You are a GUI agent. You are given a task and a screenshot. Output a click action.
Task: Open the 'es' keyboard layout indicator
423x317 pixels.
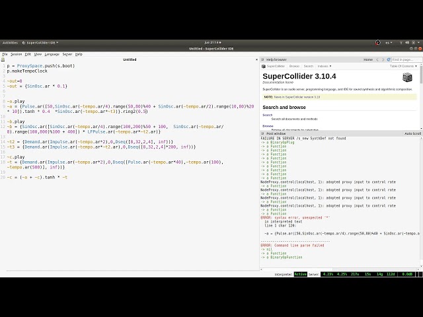click(x=389, y=42)
